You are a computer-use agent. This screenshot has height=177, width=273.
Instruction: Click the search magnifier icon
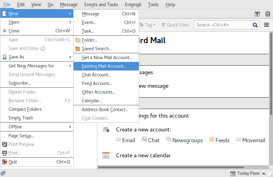[255, 25]
